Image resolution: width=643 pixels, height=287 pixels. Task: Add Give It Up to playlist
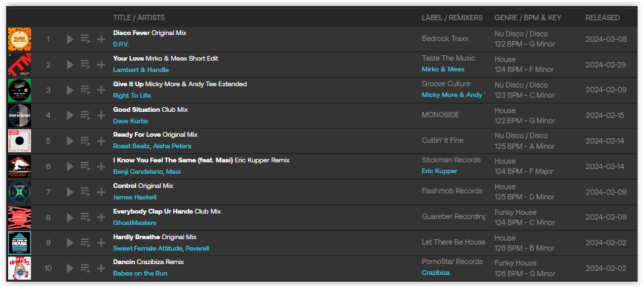pyautogui.click(x=101, y=90)
